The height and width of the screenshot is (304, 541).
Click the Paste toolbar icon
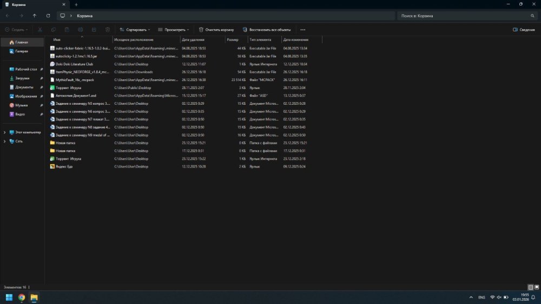click(67, 30)
